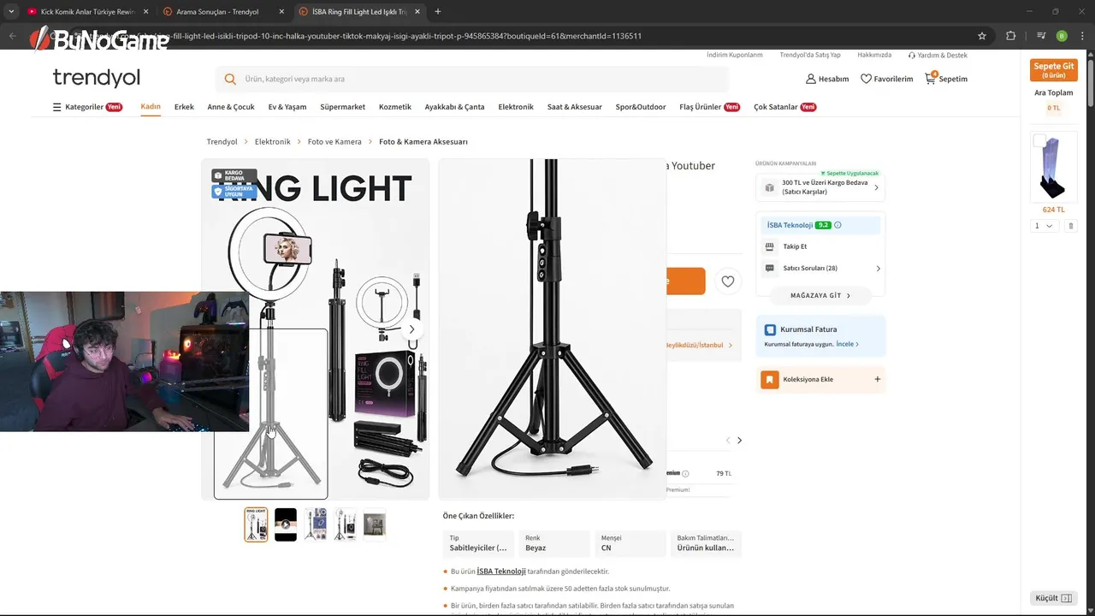Open Favorilerim list
Screen dimensions: 1095x616
coord(886,79)
